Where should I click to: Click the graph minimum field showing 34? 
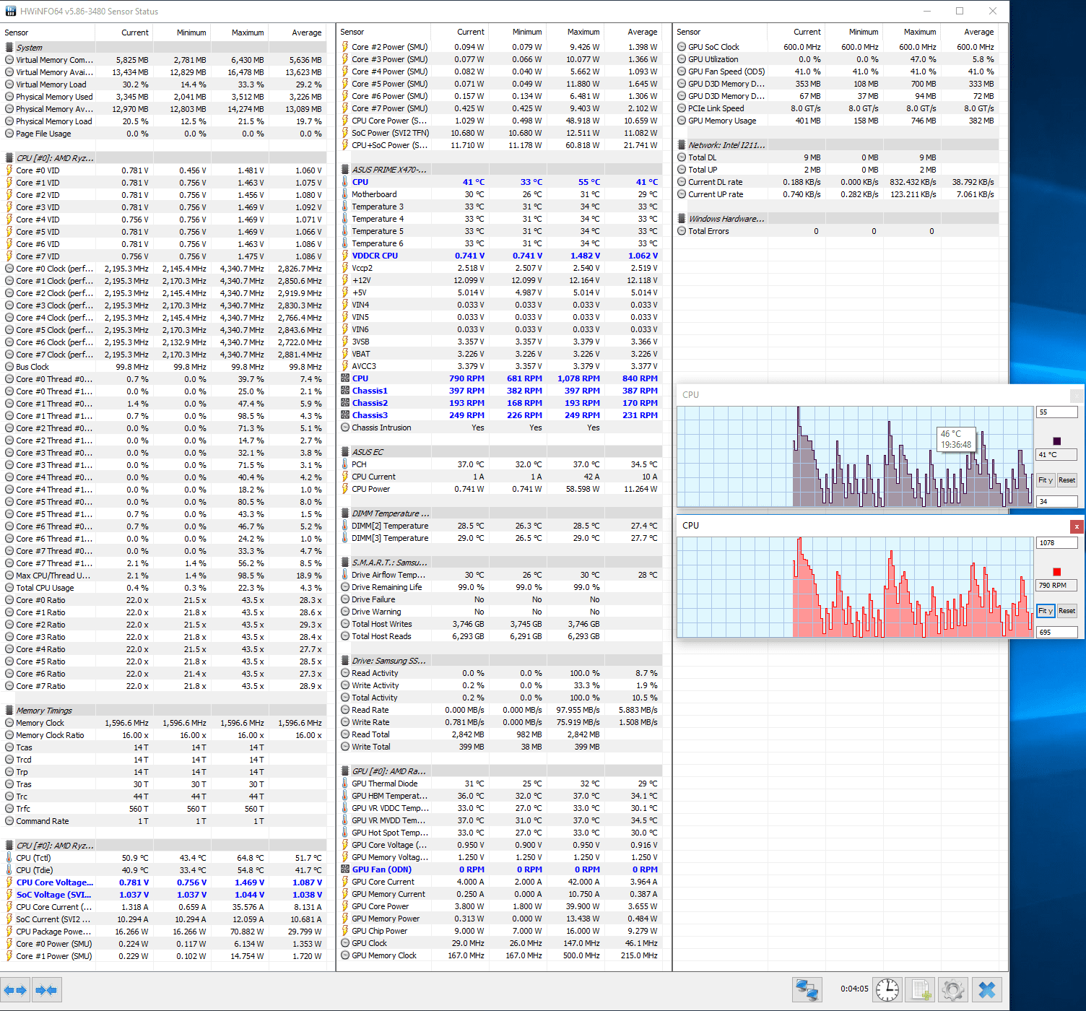click(x=1056, y=501)
